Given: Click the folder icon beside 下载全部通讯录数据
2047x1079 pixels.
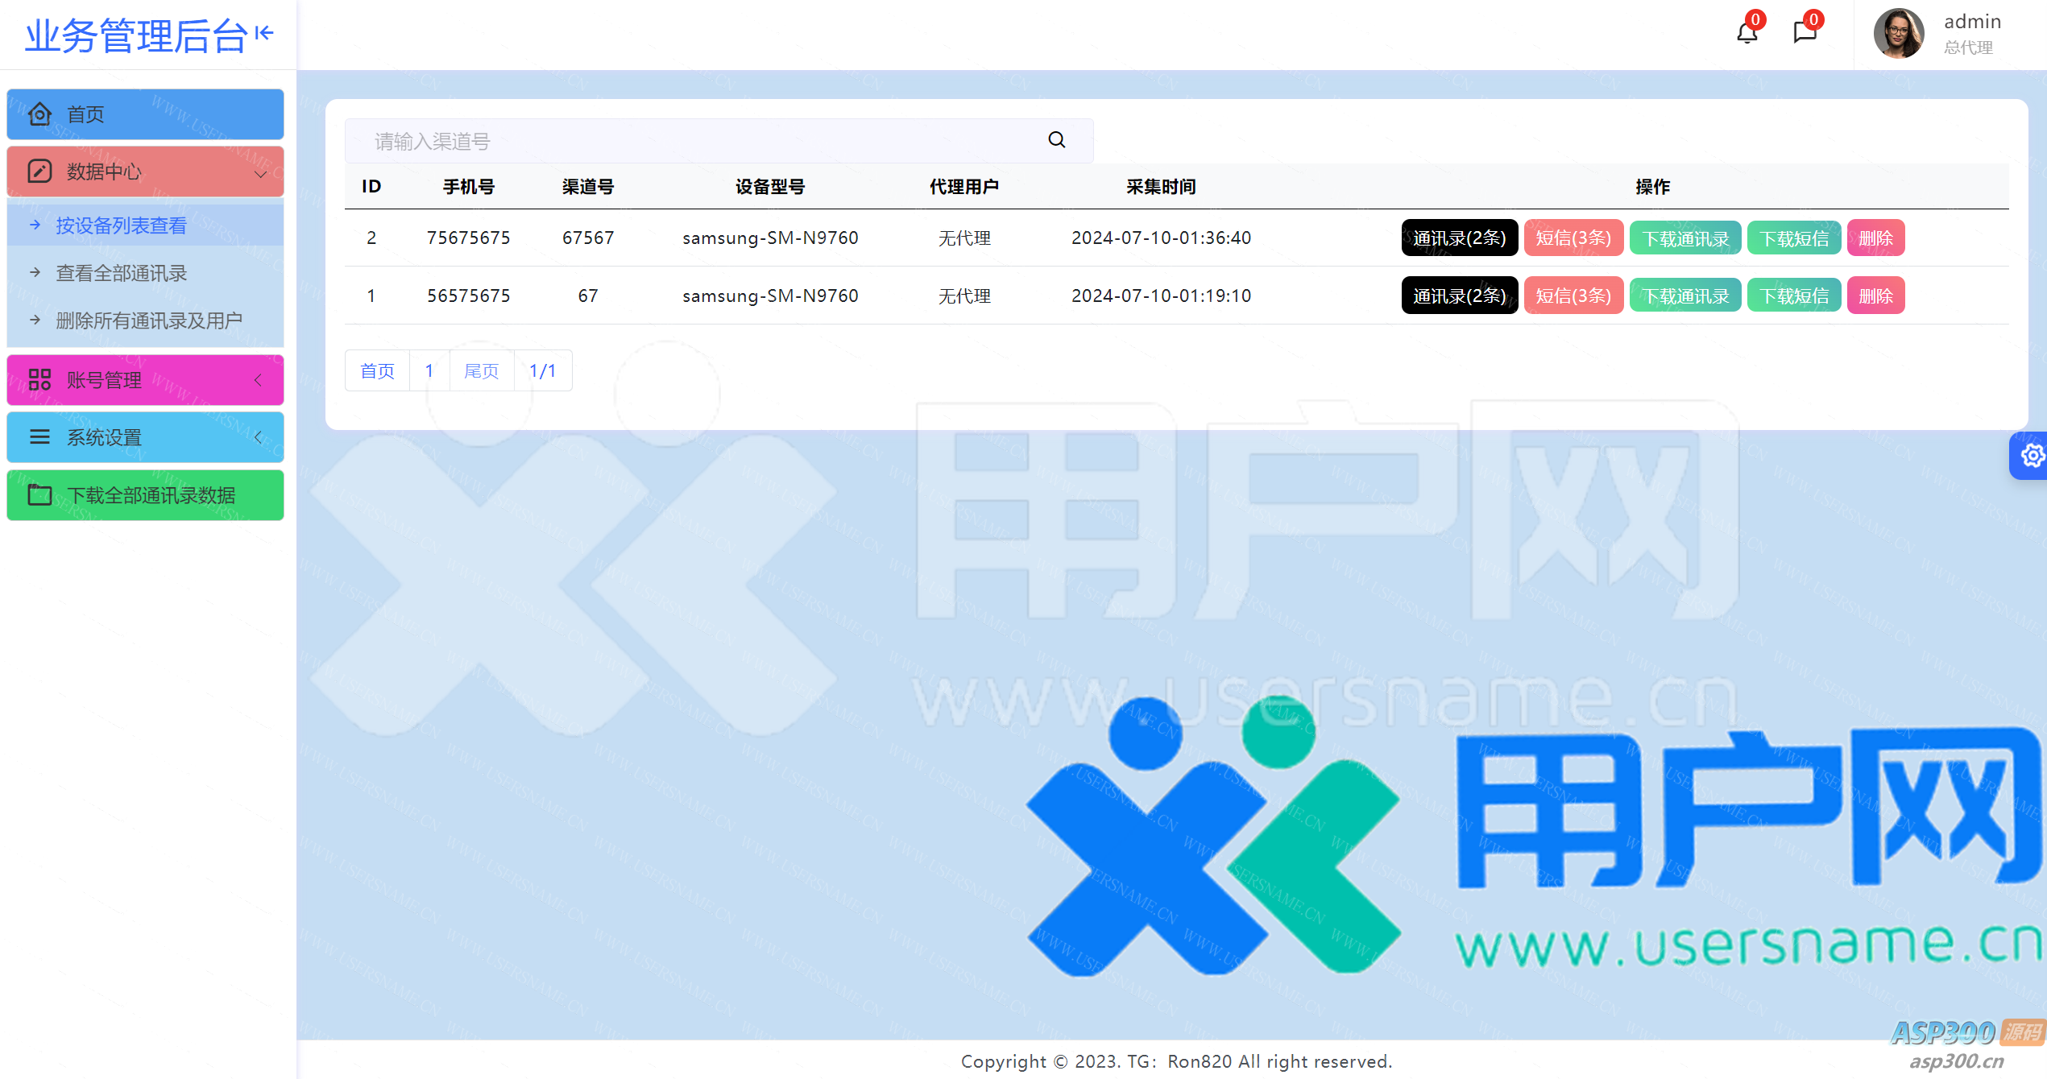Looking at the screenshot, I should pyautogui.click(x=39, y=494).
